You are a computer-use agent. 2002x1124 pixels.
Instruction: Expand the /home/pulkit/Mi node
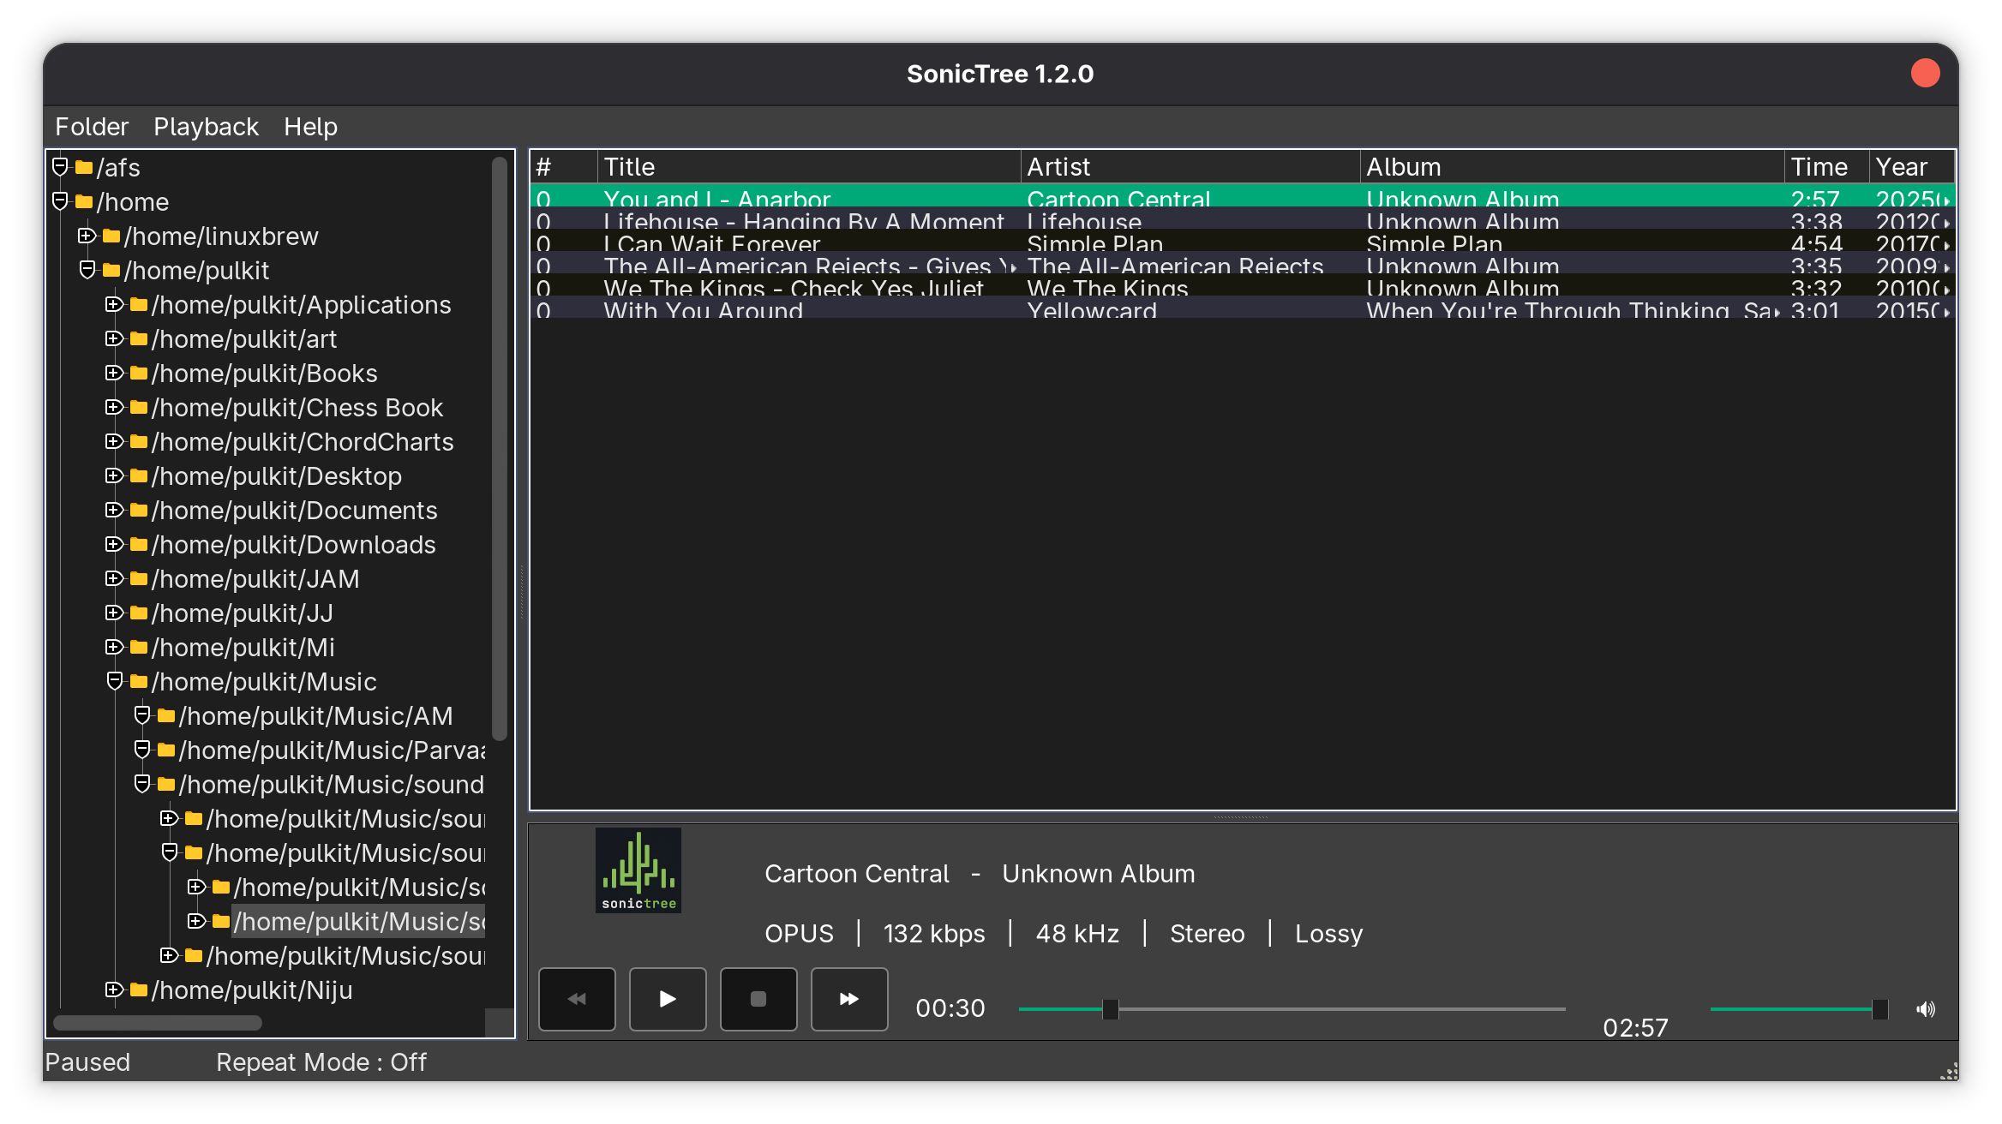114,646
